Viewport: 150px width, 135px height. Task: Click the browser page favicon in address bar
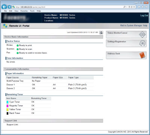pyautogui.click(x=13, y=7)
